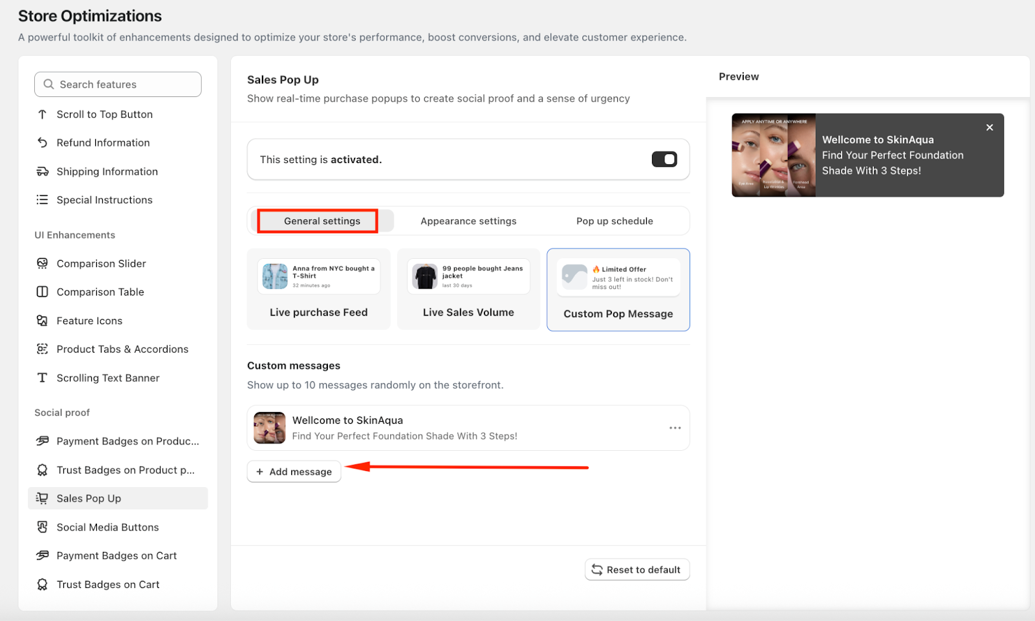Click the preview popup product image

point(774,155)
